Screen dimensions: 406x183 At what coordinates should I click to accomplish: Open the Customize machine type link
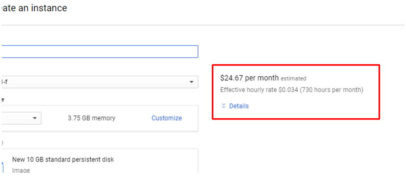pos(166,118)
